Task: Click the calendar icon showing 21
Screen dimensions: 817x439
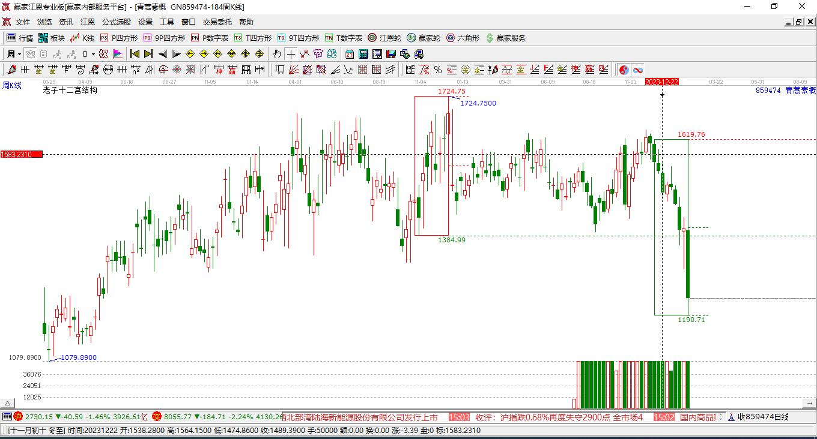Action: click(x=349, y=54)
